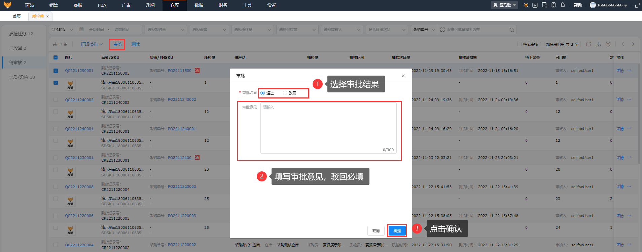Click the 审批意见 text area
Image resolution: width=642 pixels, height=252 pixels.
pyautogui.click(x=328, y=128)
